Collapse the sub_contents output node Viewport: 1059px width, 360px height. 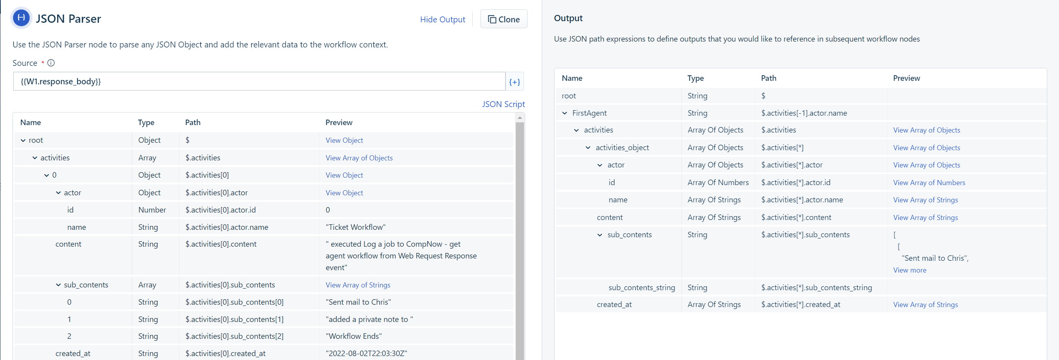(600, 235)
